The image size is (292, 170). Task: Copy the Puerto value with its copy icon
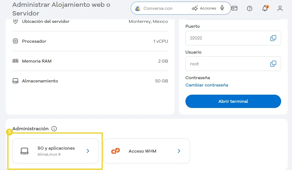273,38
